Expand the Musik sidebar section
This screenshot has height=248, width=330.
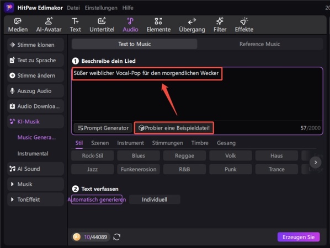(35, 184)
